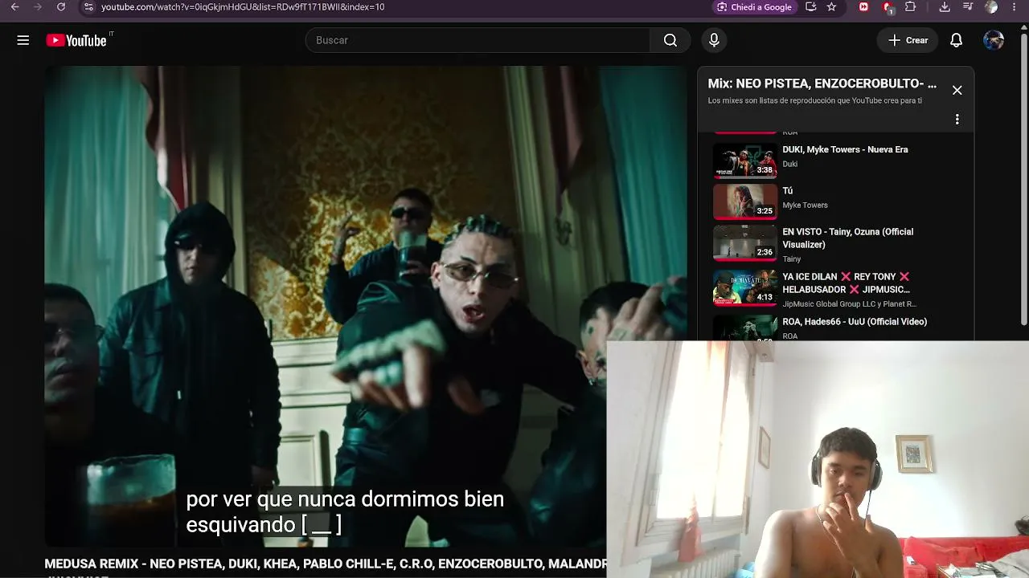Open the Mix: NEO PISTEA playlist title
The height and width of the screenshot is (578, 1029).
tap(822, 83)
